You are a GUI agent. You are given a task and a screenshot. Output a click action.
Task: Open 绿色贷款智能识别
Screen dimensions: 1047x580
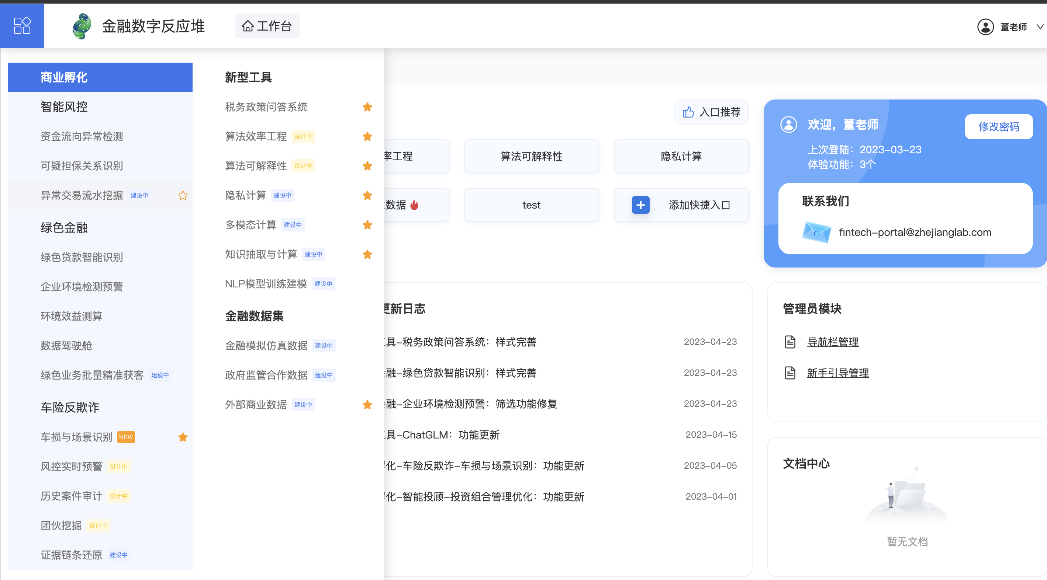pyautogui.click(x=82, y=257)
